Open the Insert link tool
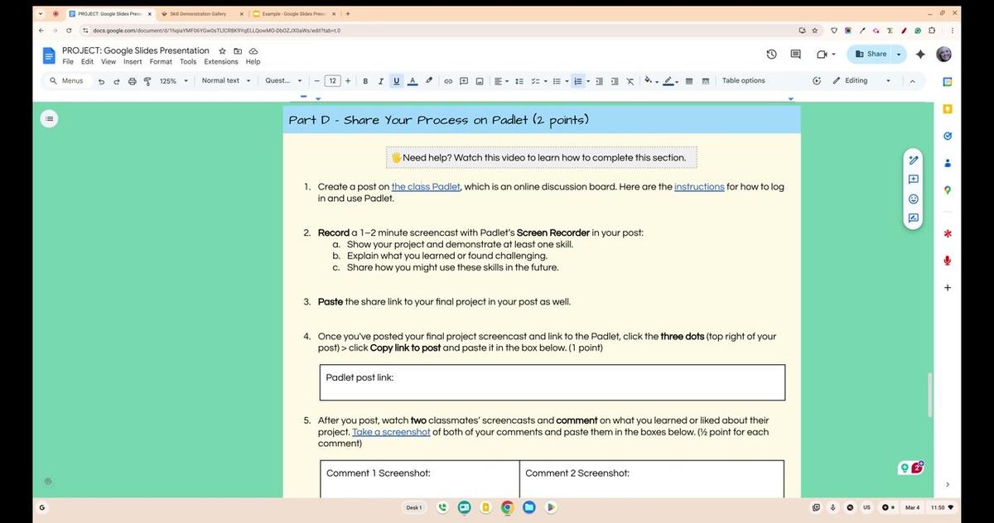The image size is (994, 523). 447,80
